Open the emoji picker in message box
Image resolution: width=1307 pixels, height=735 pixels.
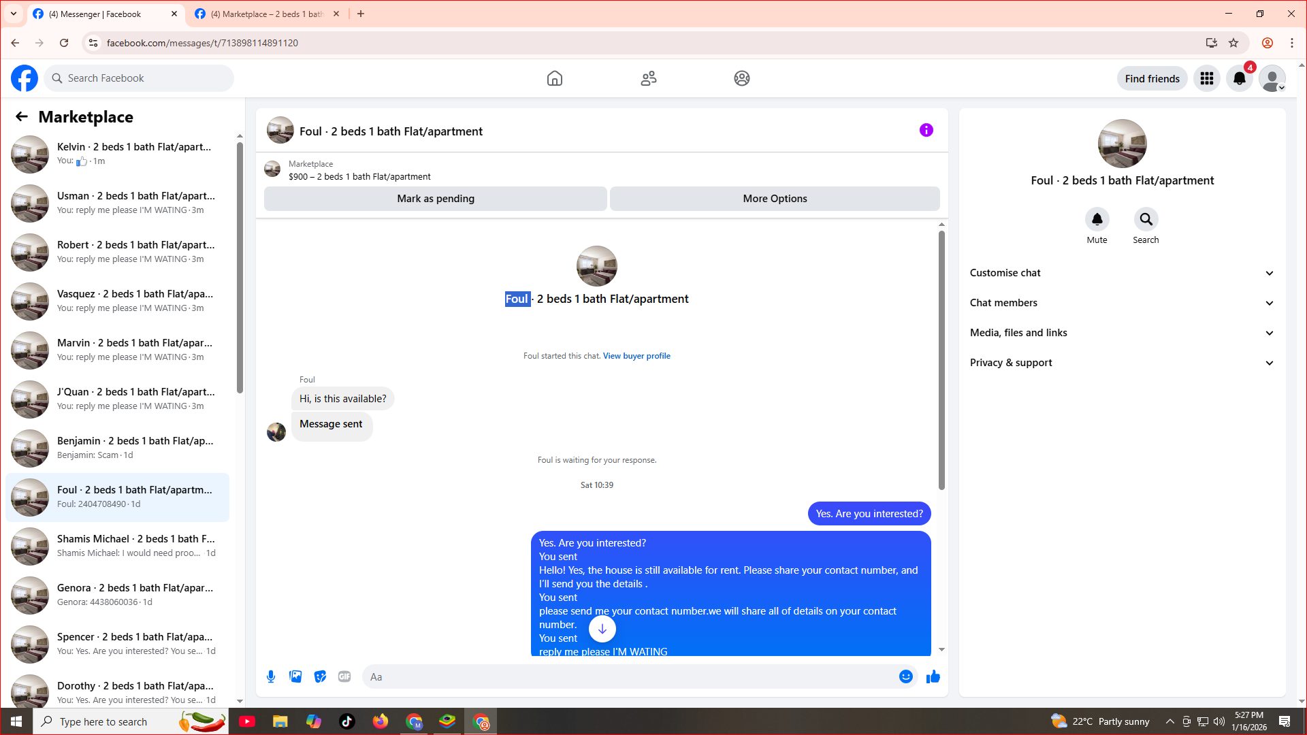coord(905,676)
